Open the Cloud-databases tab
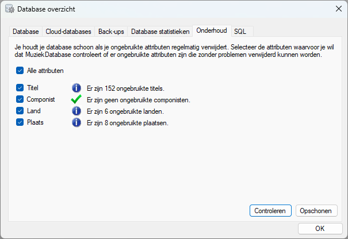348x239 pixels. point(68,32)
